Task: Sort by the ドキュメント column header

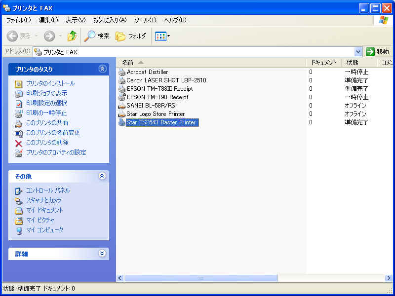Action: point(324,63)
